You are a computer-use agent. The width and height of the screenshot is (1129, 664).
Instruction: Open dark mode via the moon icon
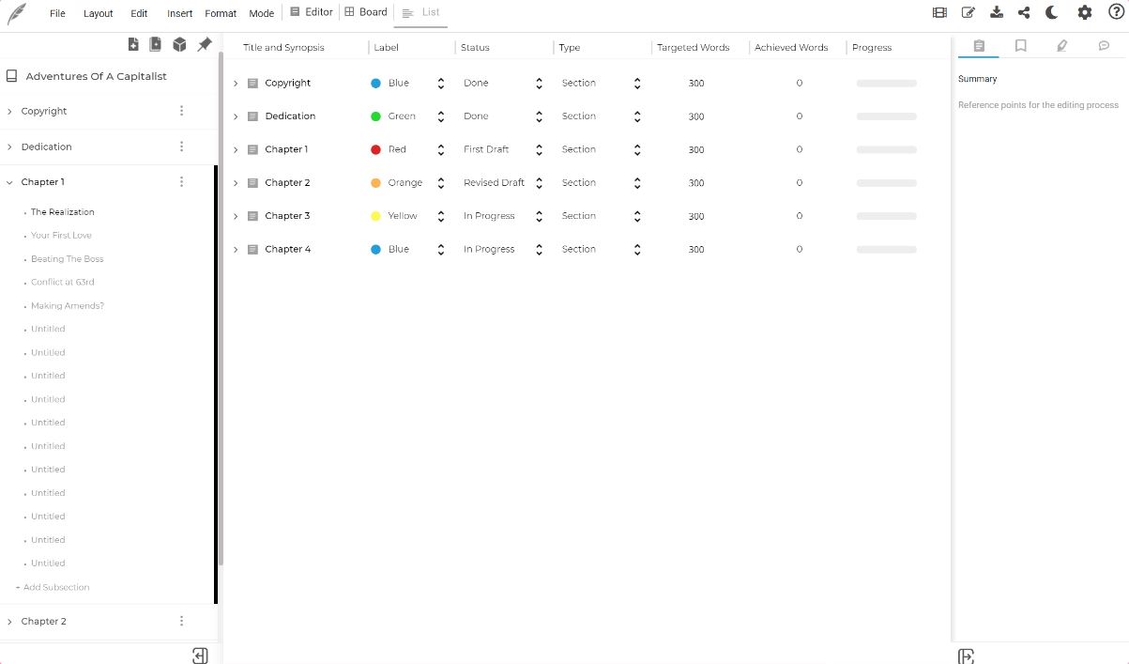(1051, 12)
